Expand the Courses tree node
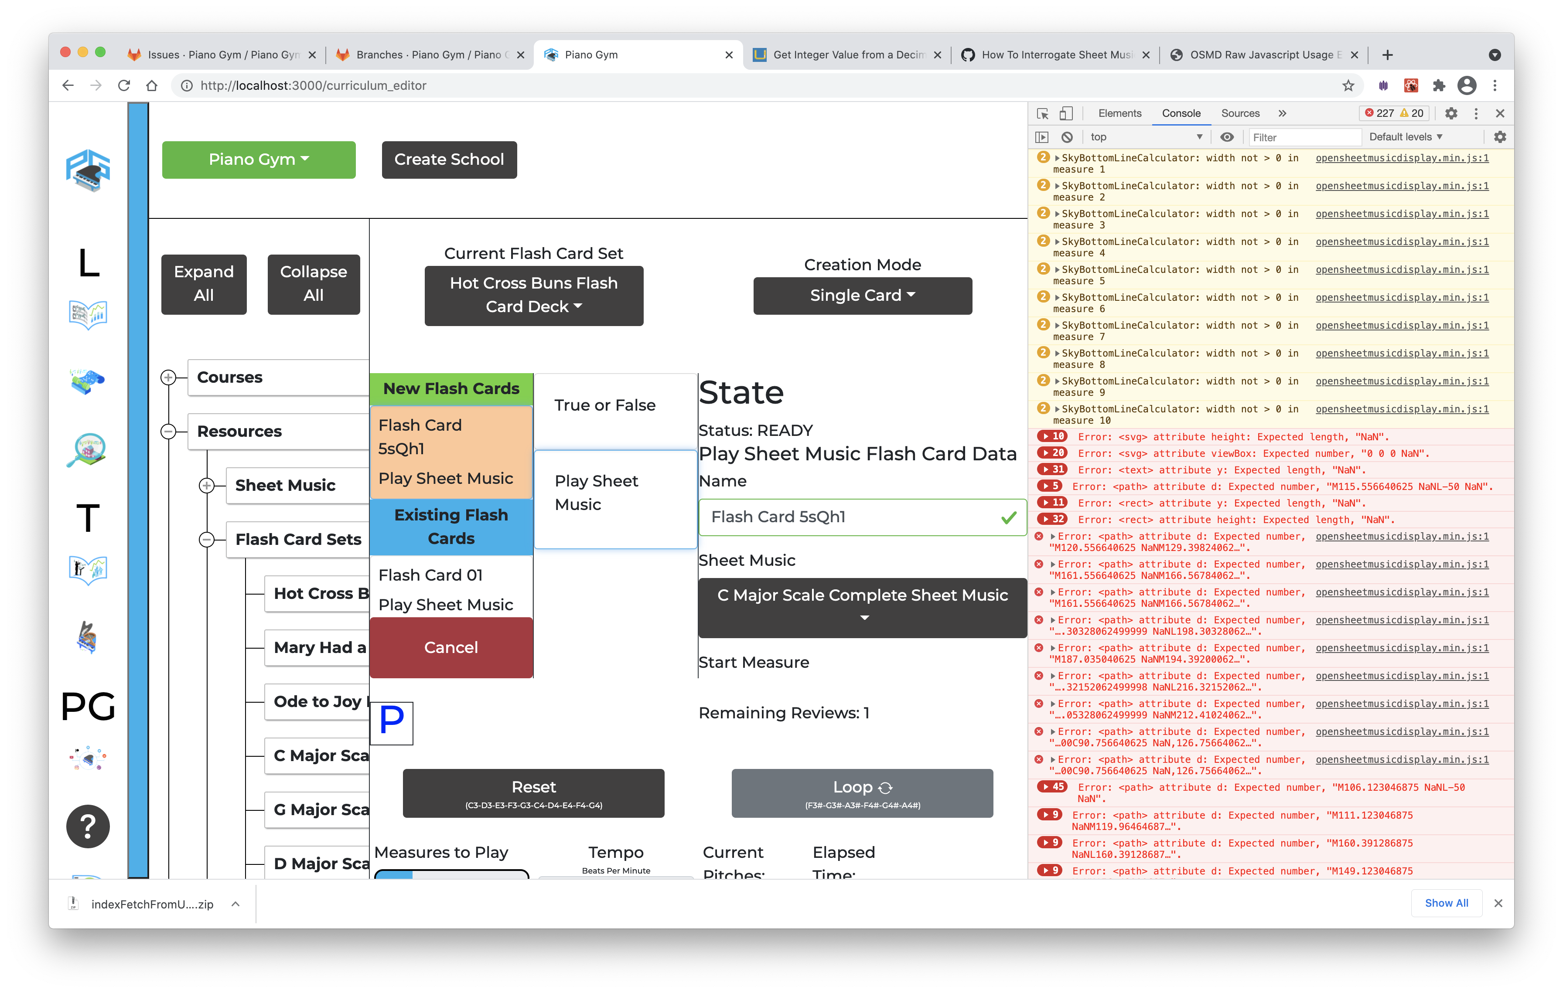This screenshot has height=993, width=1563. pyautogui.click(x=168, y=377)
